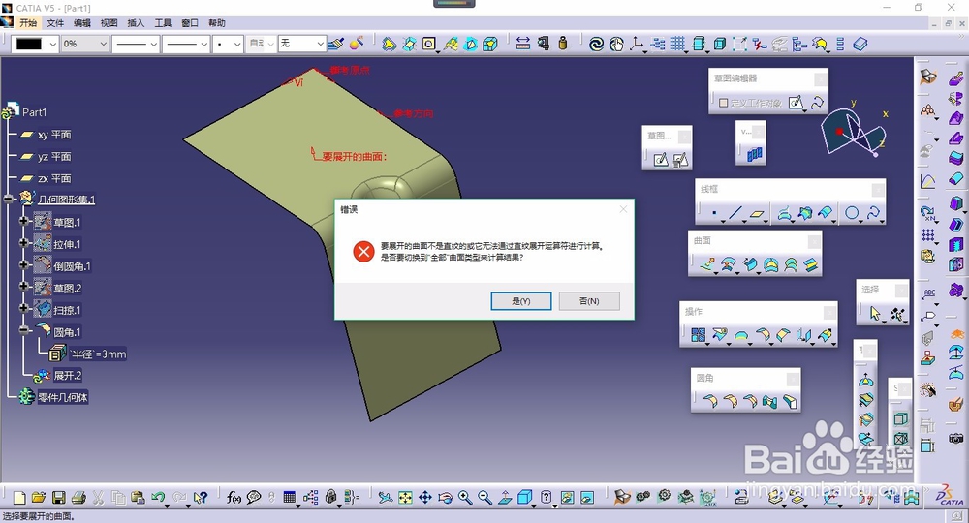Viewport: 969px width, 523px height.
Task: Open the 无 layer dropdown
Action: 301,44
